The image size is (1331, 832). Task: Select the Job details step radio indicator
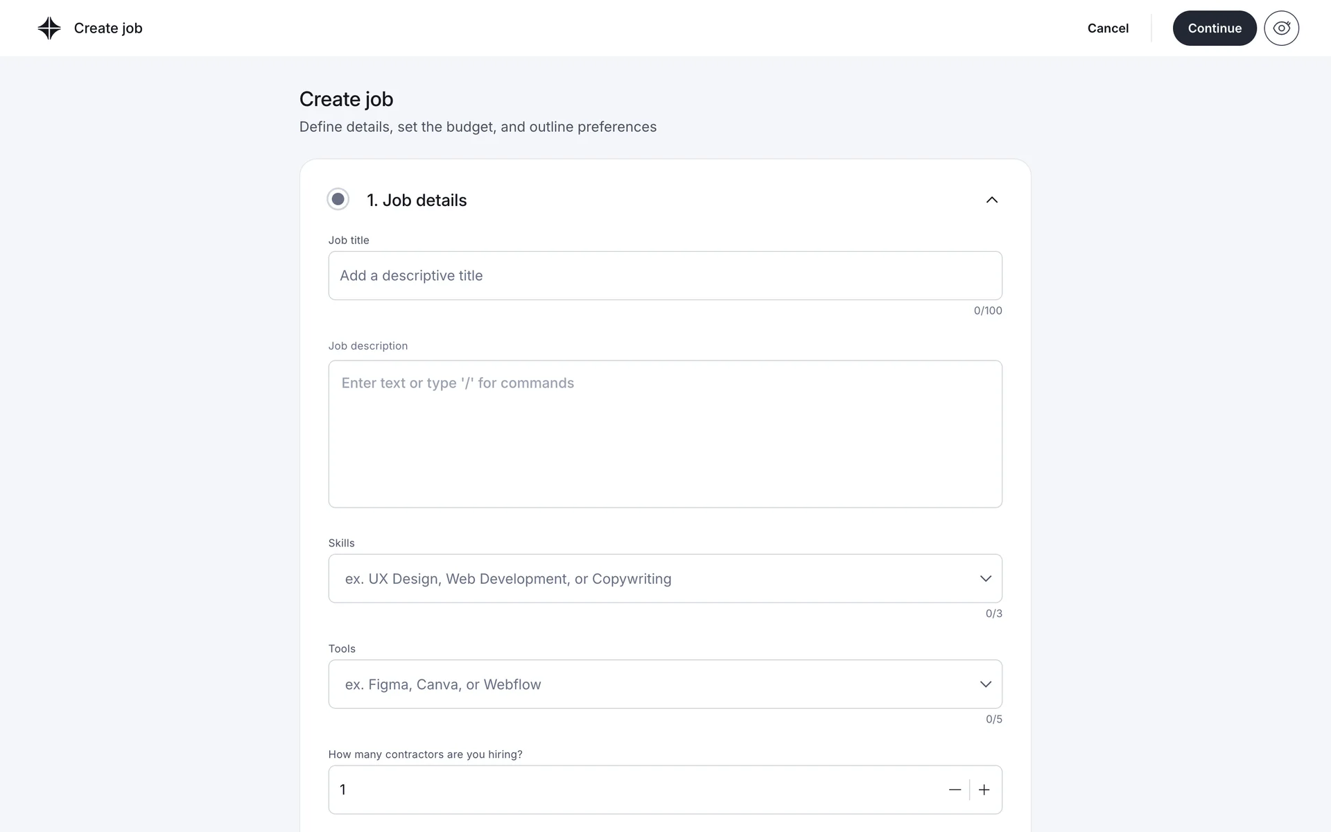tap(338, 200)
